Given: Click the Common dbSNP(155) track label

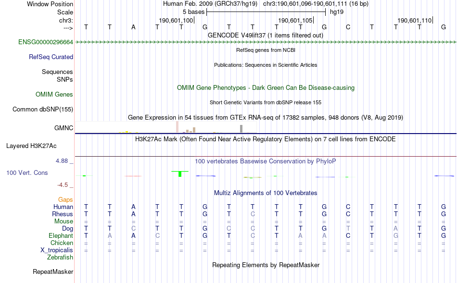Looking at the screenshot, I should [x=42, y=110].
